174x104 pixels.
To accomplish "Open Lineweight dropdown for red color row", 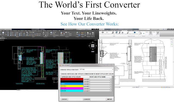I will pos(111,79).
